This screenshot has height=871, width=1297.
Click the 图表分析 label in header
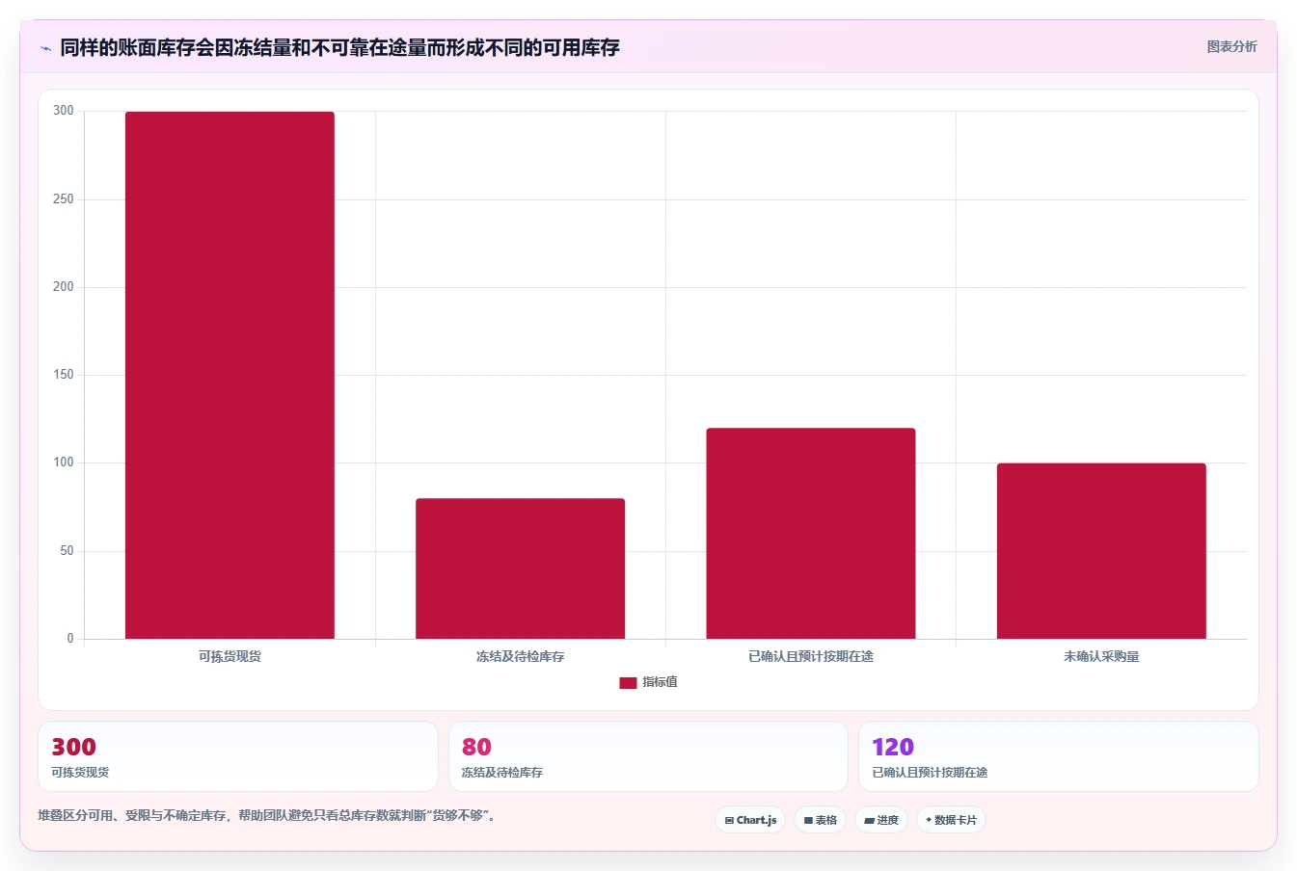pyautogui.click(x=1231, y=46)
